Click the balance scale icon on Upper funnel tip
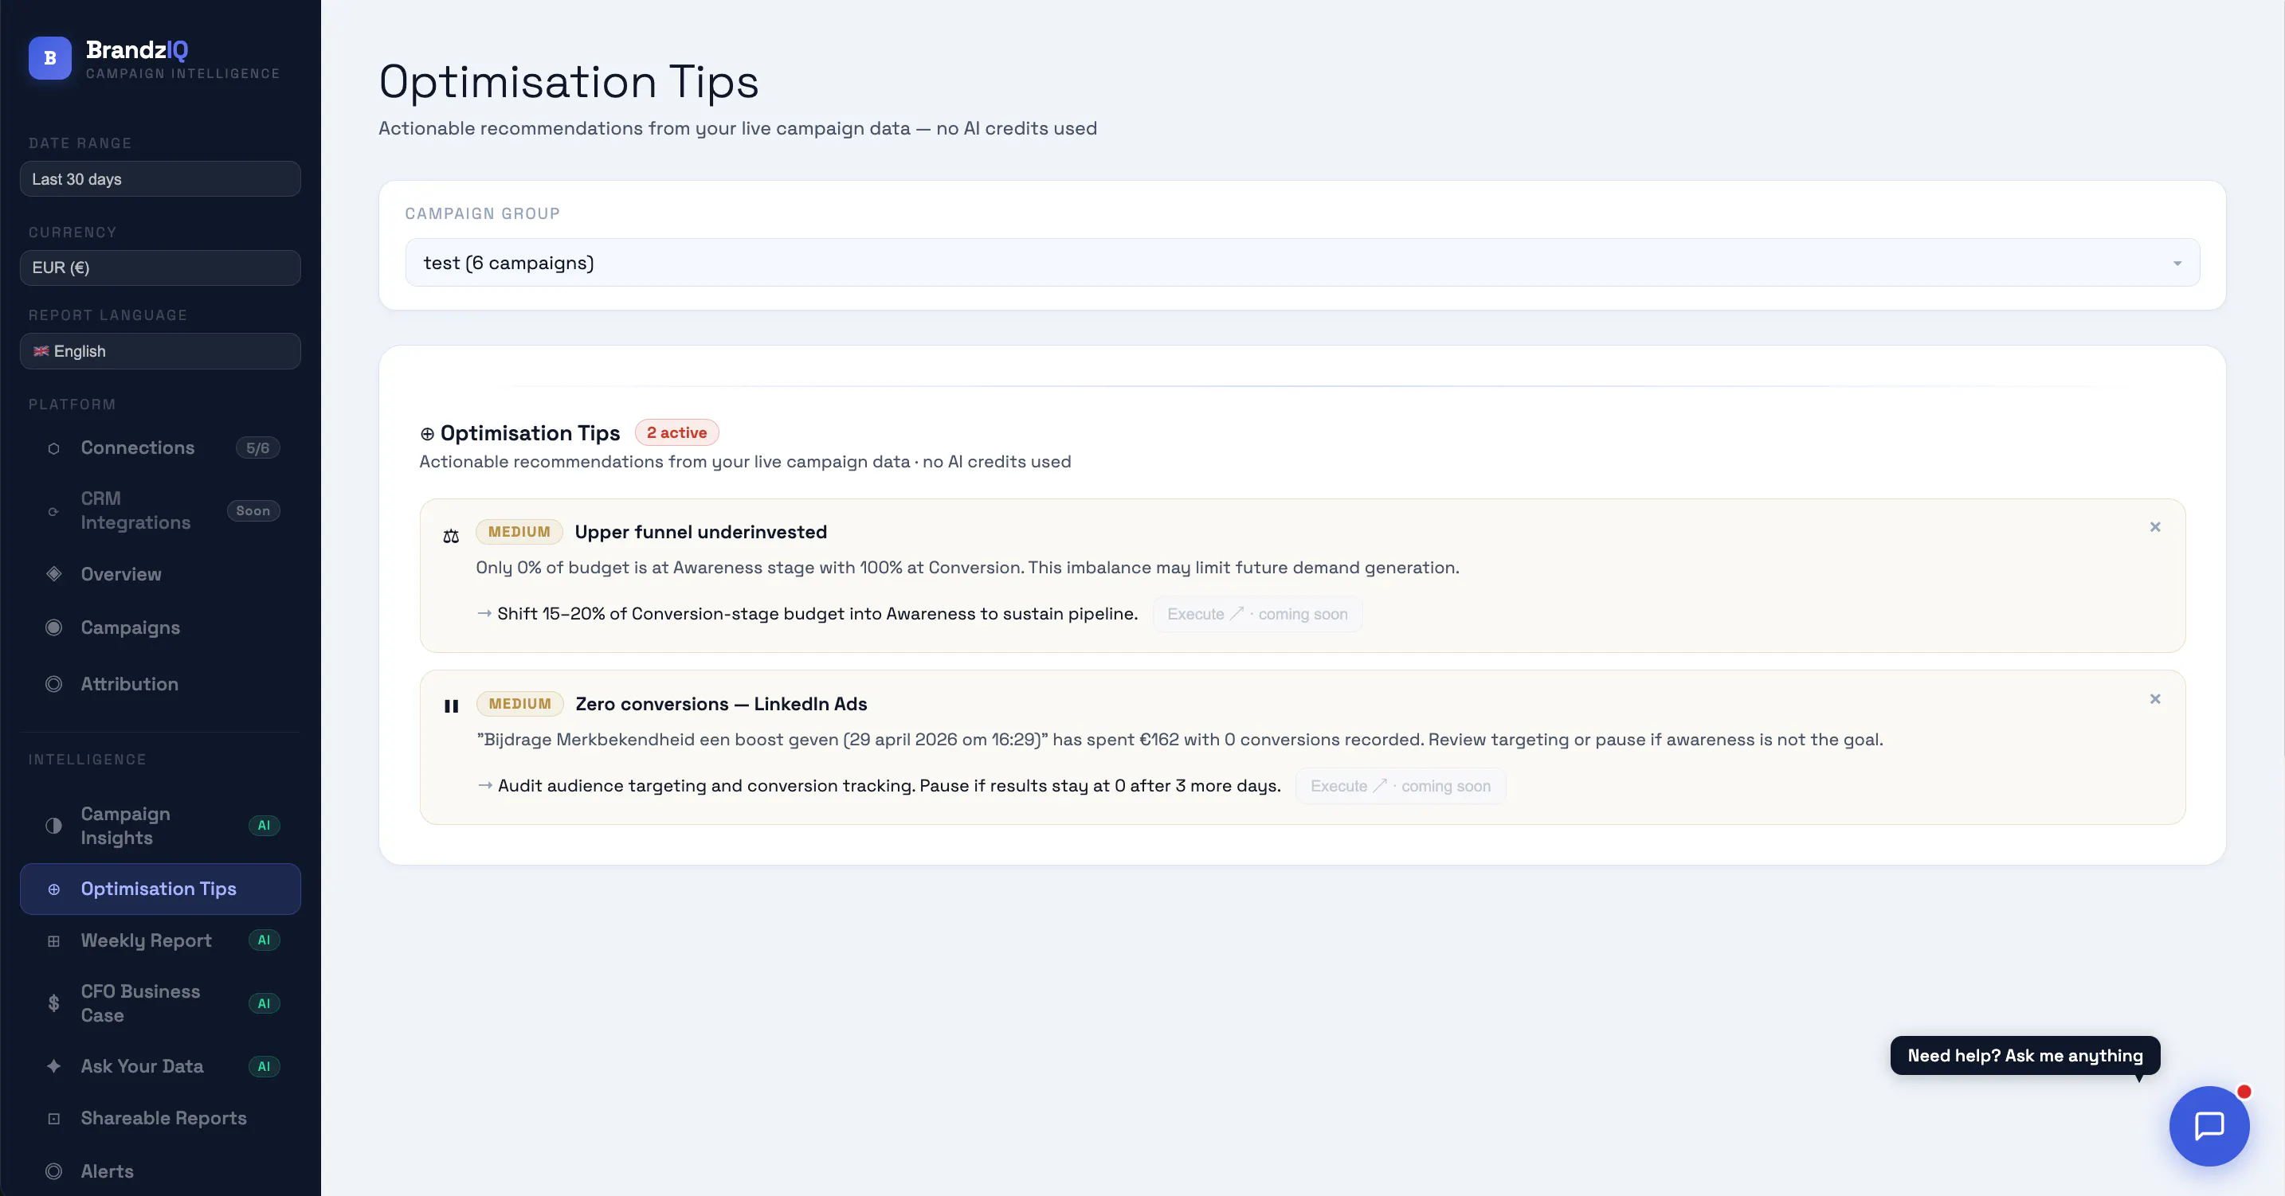The width and height of the screenshot is (2285, 1196). click(451, 536)
